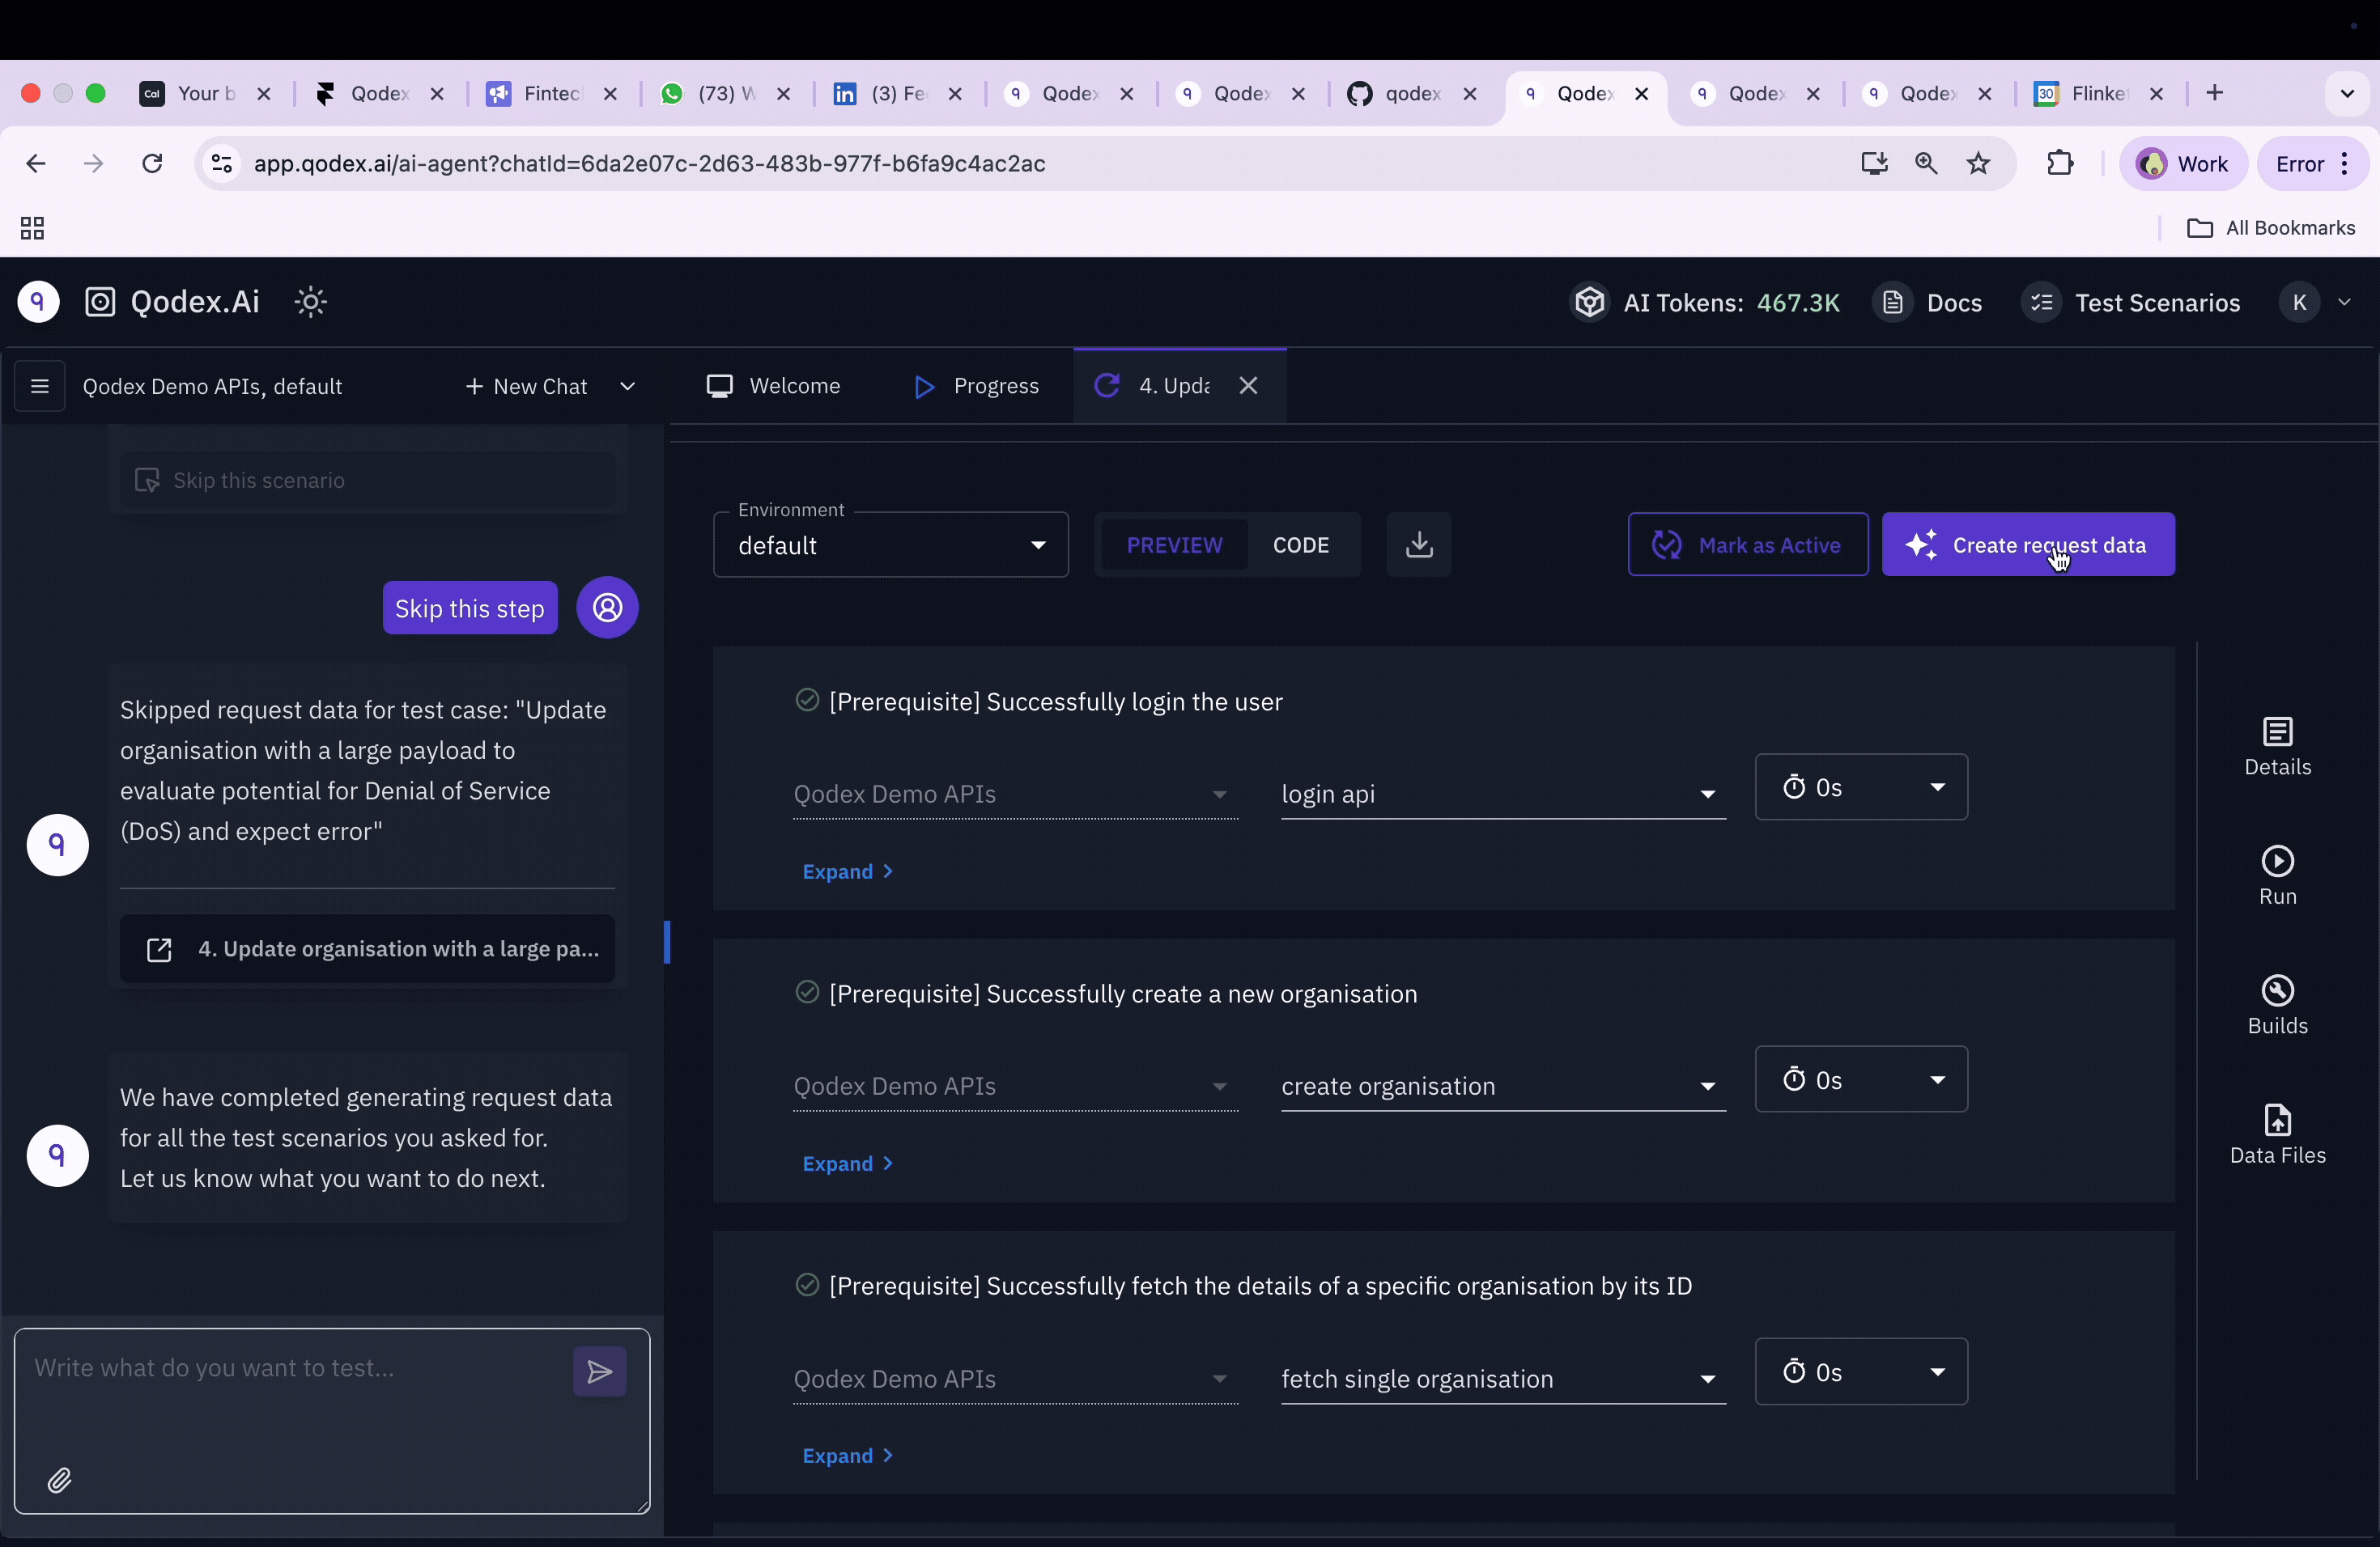Click the download icon button
2380x1547 pixels.
(1418, 545)
